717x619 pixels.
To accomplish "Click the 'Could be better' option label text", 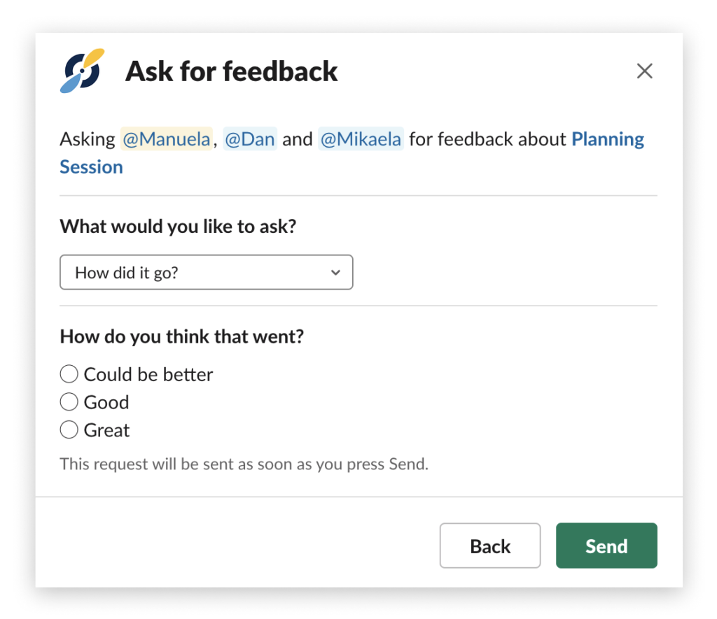I will (x=148, y=375).
